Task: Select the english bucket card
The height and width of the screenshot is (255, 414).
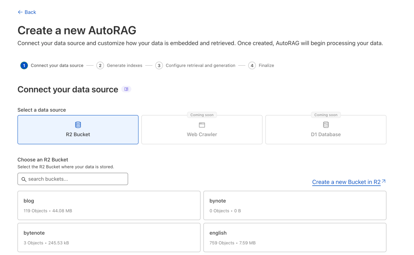Action: [294, 237]
